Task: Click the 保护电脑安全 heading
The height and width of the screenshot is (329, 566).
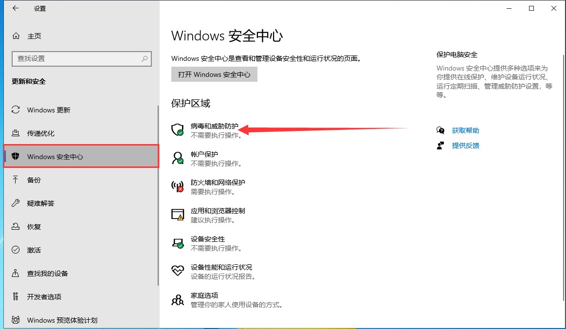Action: click(456, 55)
